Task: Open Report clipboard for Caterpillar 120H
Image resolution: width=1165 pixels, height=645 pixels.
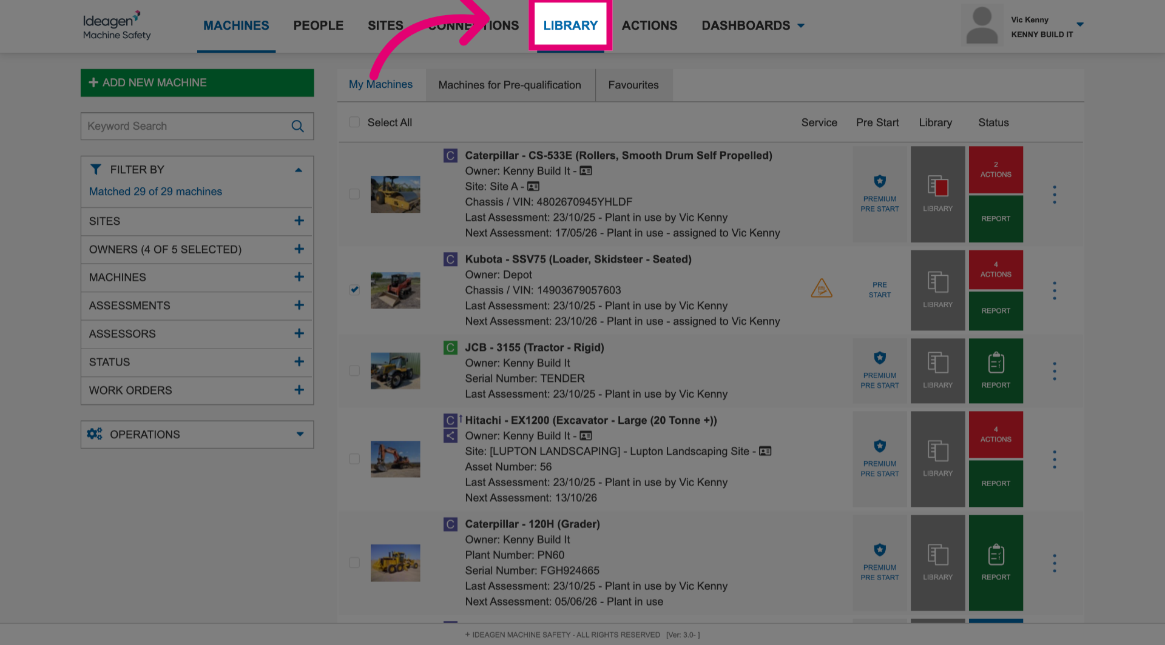Action: coord(996,563)
